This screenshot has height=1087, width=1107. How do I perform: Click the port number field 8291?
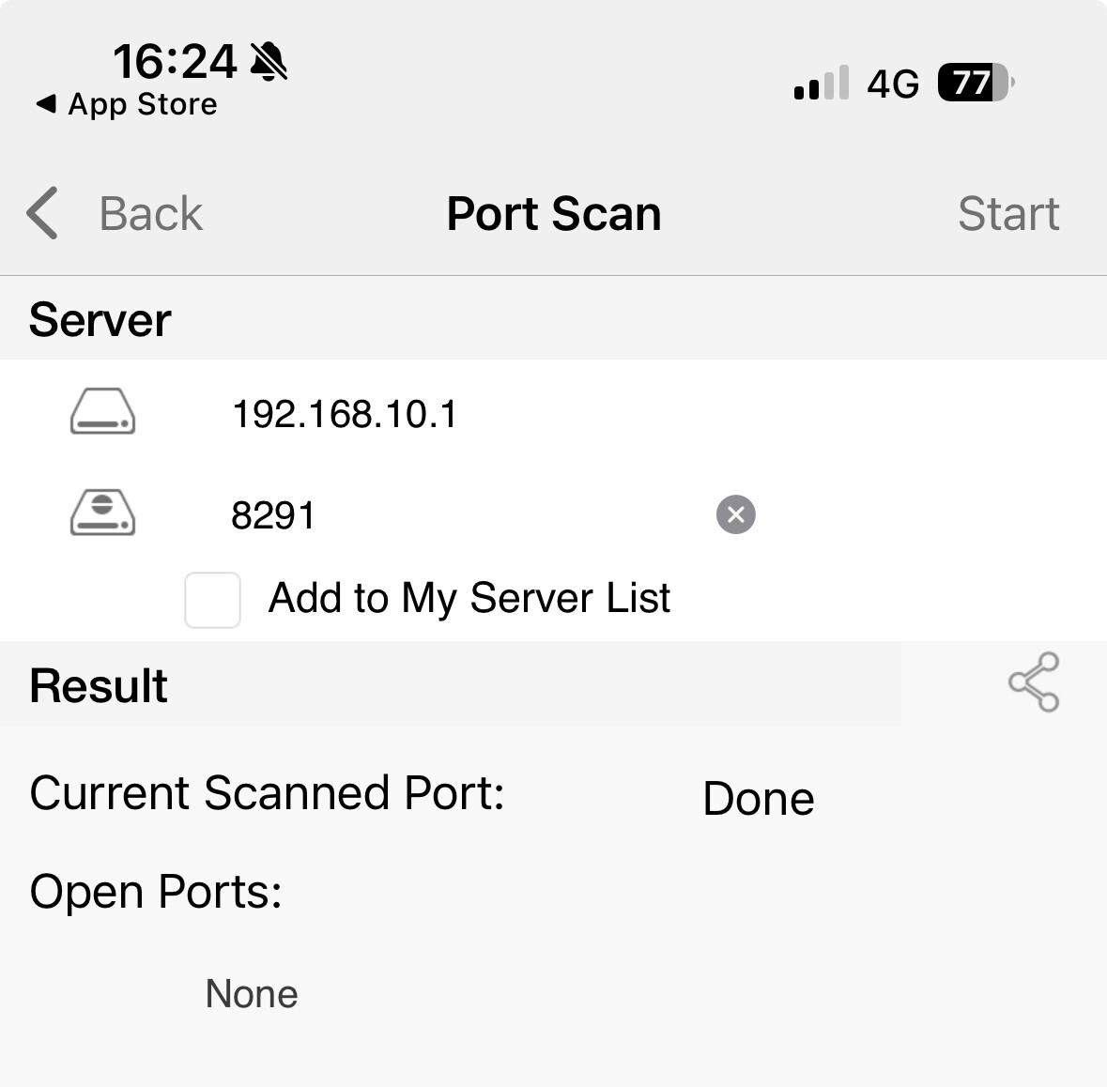(273, 515)
